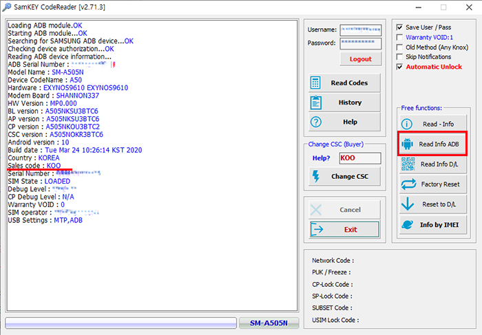Click the clipboard icon on History
This screenshot has height=335, width=482.
pos(315,102)
